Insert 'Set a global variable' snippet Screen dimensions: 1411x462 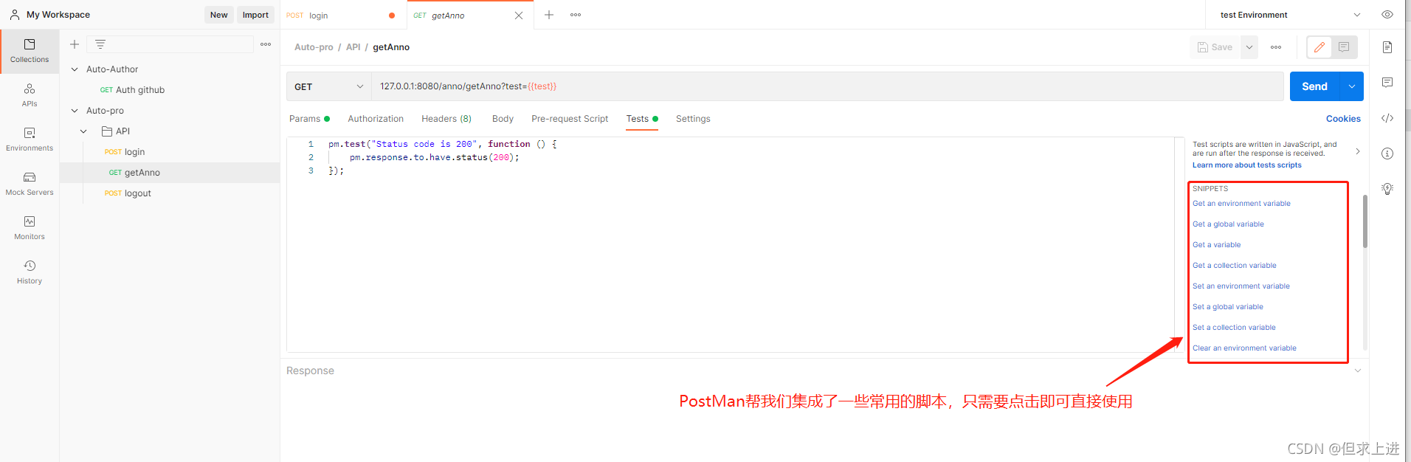[1228, 307]
